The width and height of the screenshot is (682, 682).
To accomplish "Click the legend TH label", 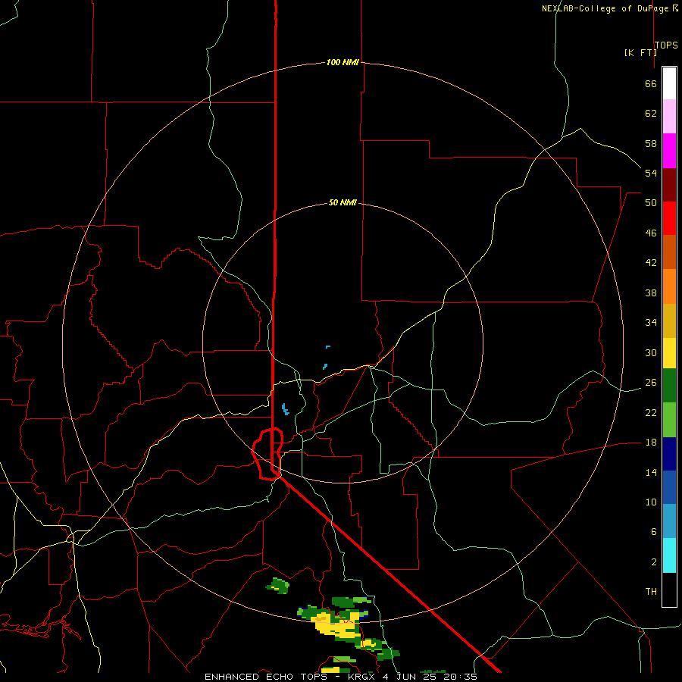I will [651, 592].
